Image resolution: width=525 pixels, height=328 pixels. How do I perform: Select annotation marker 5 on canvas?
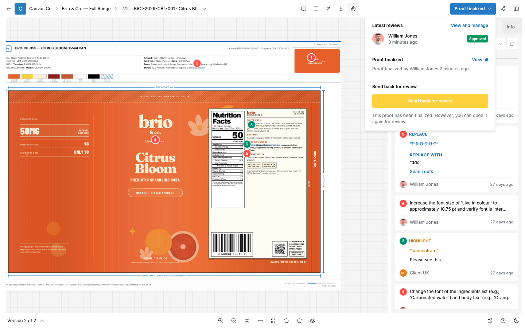tap(247, 153)
